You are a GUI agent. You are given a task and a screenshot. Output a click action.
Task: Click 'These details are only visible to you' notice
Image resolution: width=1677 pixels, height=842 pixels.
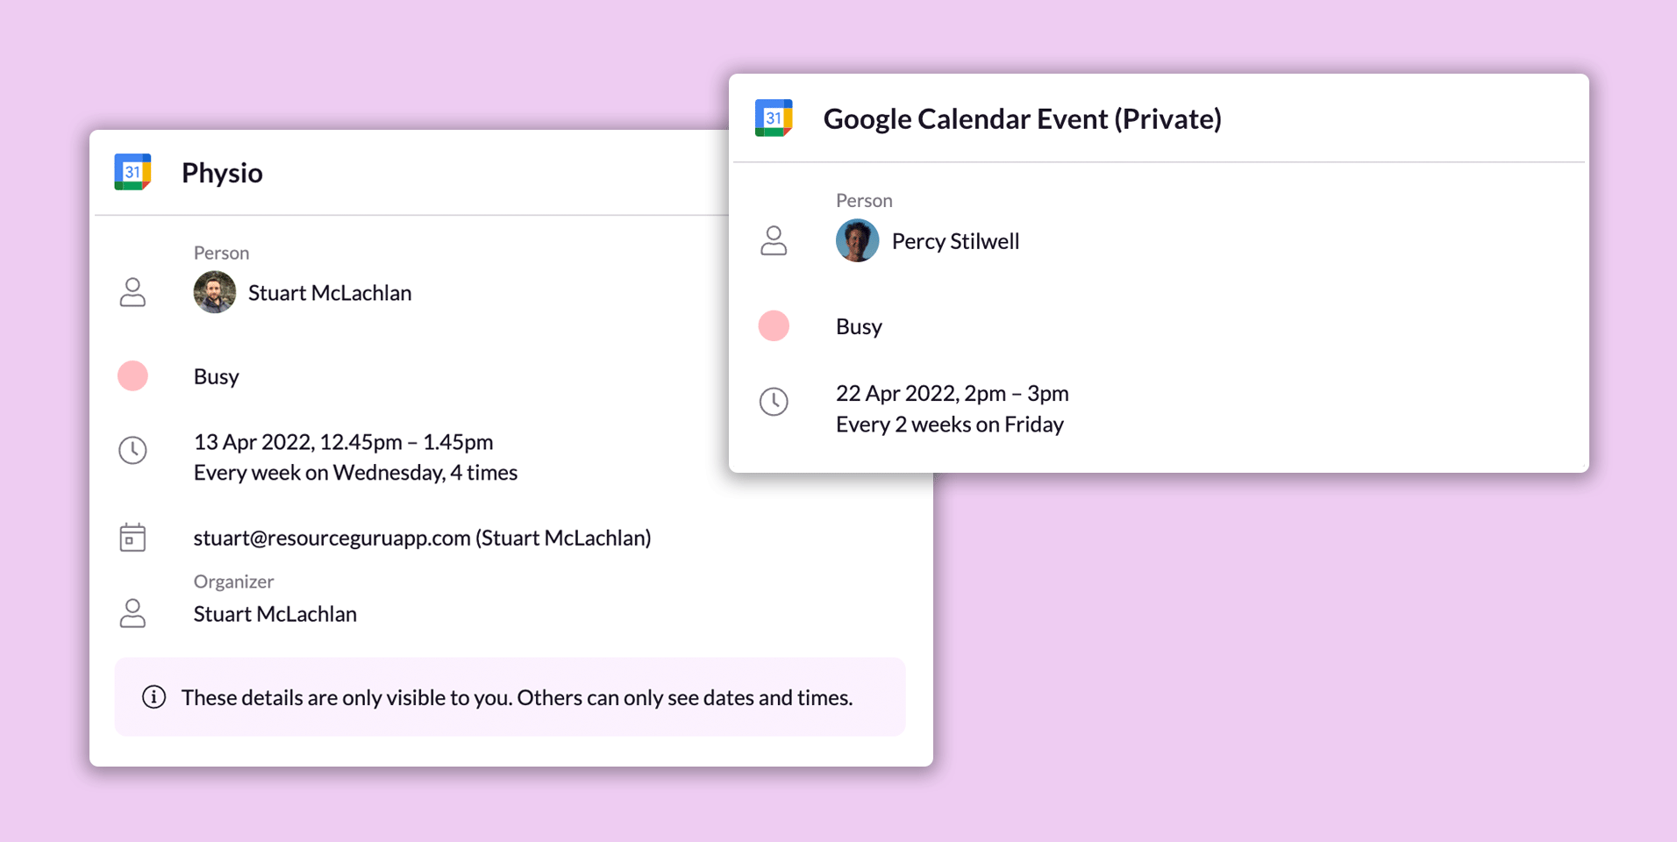[x=510, y=696]
